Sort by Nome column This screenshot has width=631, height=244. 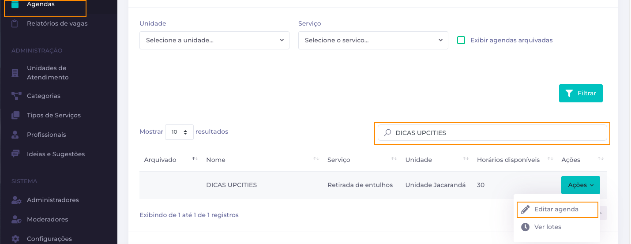pyautogui.click(x=262, y=160)
